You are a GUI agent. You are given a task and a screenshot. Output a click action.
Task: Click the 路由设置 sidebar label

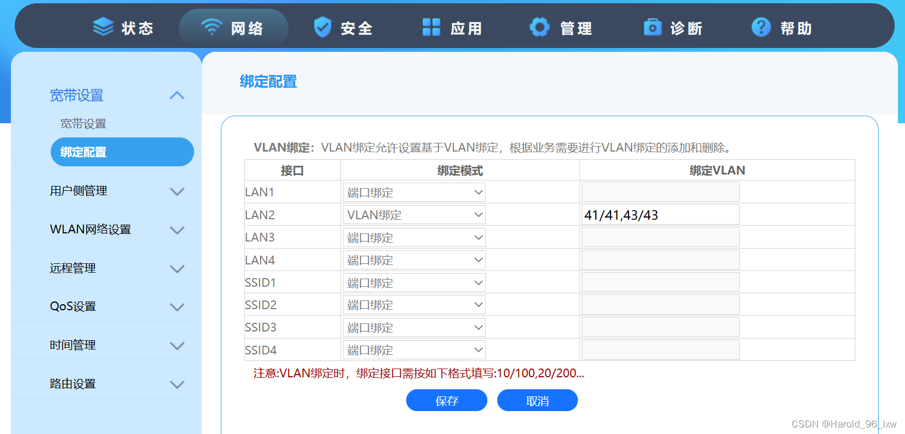73,384
